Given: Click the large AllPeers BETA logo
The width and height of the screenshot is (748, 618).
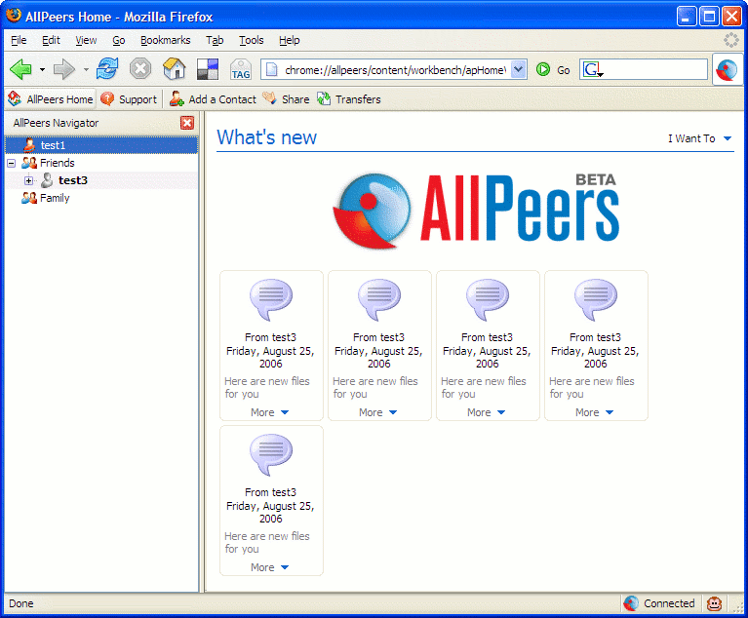Looking at the screenshot, I should [x=476, y=210].
